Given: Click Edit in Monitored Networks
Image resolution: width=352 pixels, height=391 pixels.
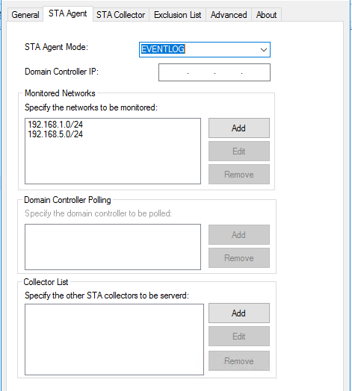Looking at the screenshot, I should (239, 151).
